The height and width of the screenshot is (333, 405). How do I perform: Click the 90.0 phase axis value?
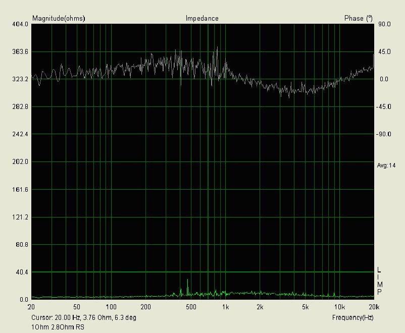384,24
